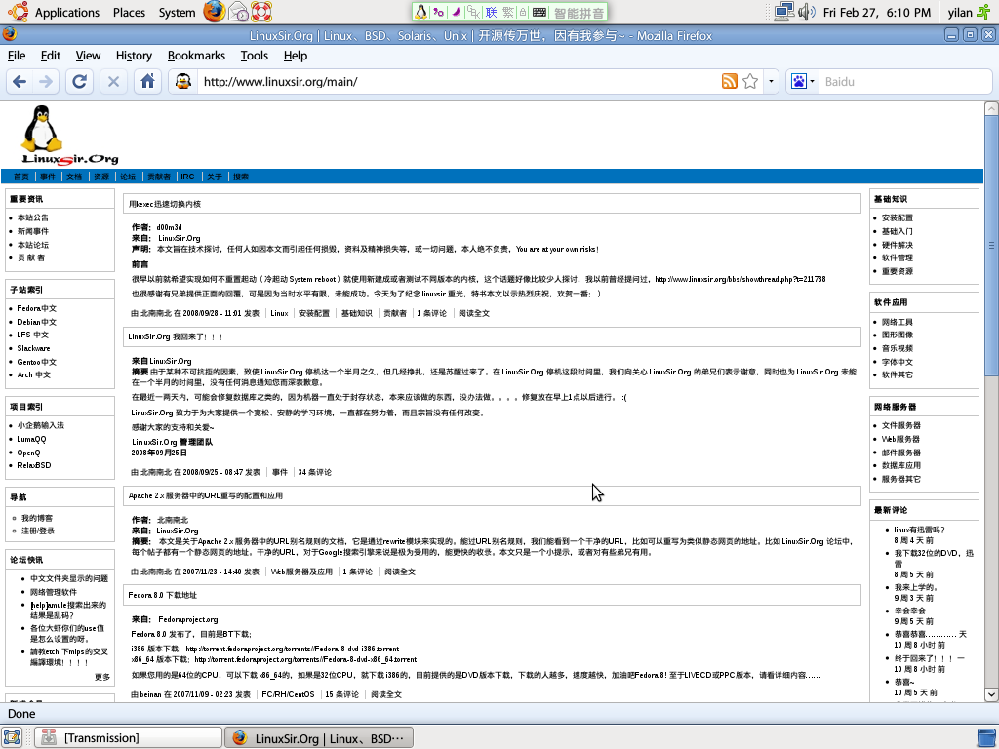Click the Show Desktop taskbar icon
The image size is (999, 749).
[x=12, y=737]
